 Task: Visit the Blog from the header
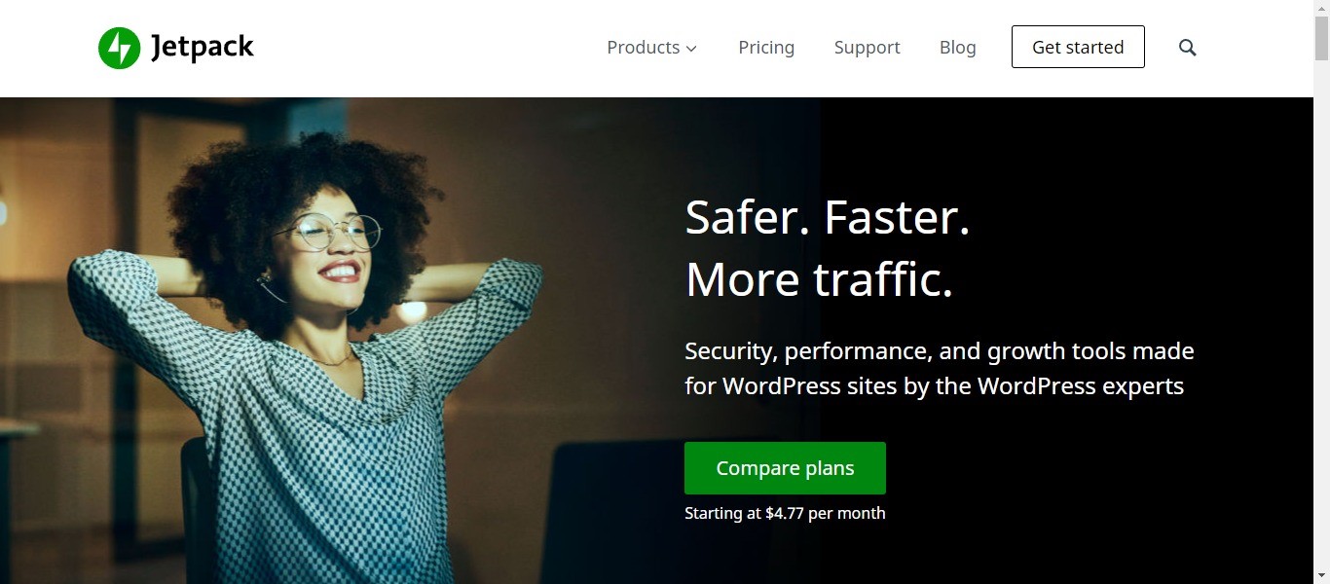point(957,47)
